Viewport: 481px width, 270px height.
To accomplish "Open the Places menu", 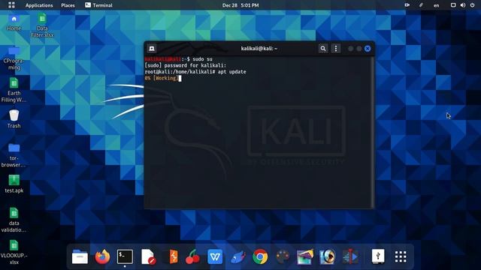I will (x=68, y=5).
